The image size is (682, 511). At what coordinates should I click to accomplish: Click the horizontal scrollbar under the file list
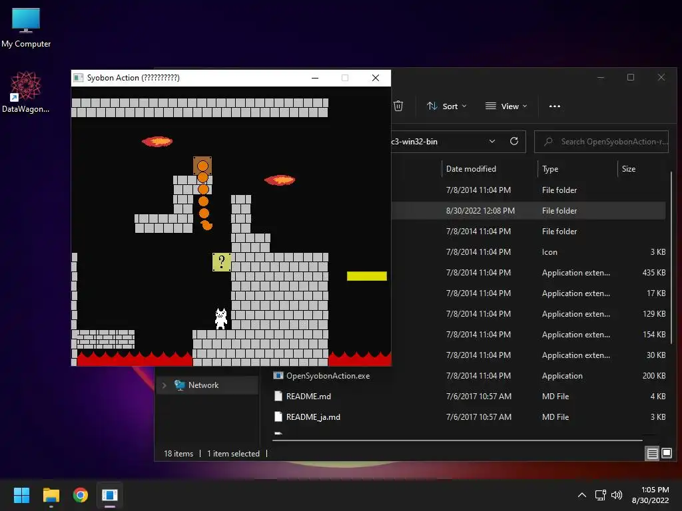pyautogui.click(x=457, y=440)
